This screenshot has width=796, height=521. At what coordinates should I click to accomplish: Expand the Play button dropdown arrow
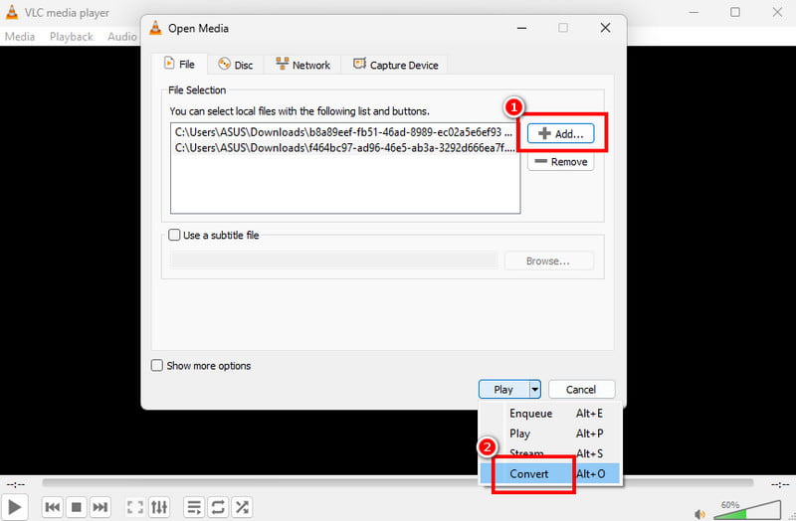point(534,390)
